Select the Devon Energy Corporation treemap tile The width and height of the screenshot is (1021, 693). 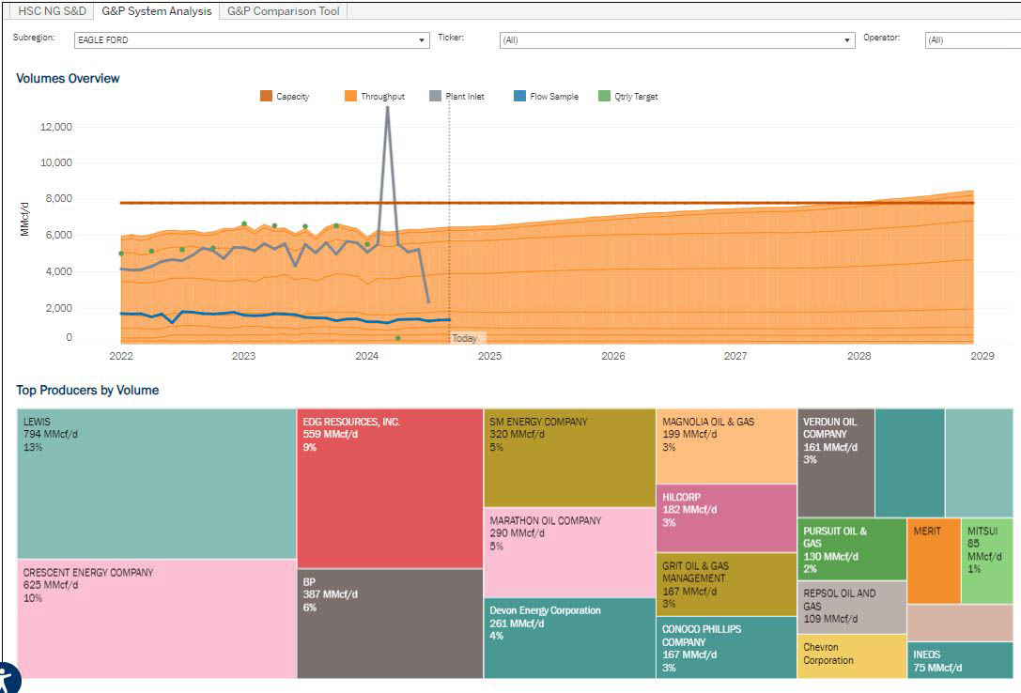click(570, 639)
